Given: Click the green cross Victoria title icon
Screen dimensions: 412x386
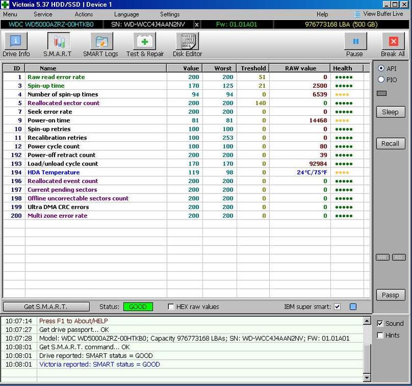Looking at the screenshot, I should tap(5, 4).
